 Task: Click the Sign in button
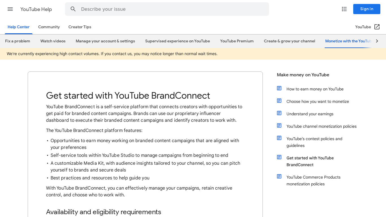pyautogui.click(x=367, y=9)
